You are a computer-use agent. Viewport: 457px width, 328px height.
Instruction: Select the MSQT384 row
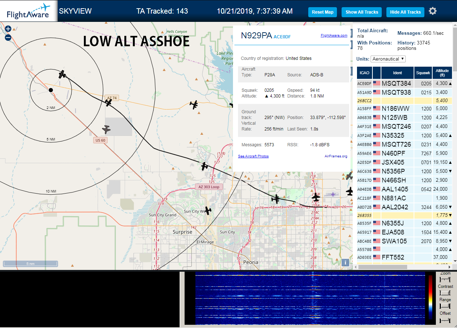tap(405, 84)
